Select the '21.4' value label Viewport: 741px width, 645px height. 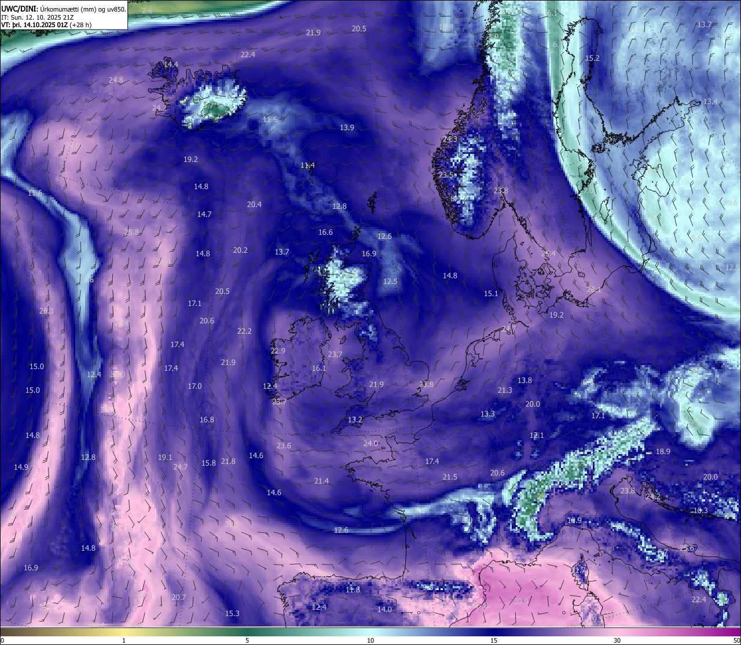coord(321,481)
